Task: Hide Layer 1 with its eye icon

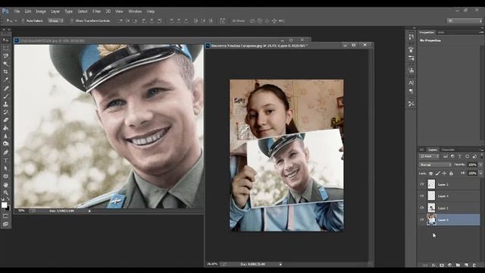Action: click(422, 208)
